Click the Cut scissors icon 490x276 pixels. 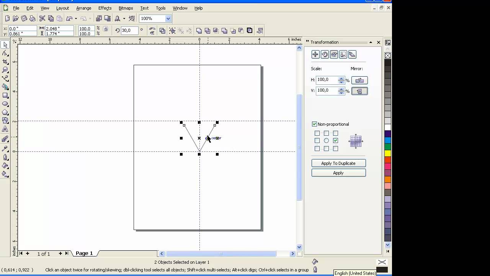click(42, 18)
